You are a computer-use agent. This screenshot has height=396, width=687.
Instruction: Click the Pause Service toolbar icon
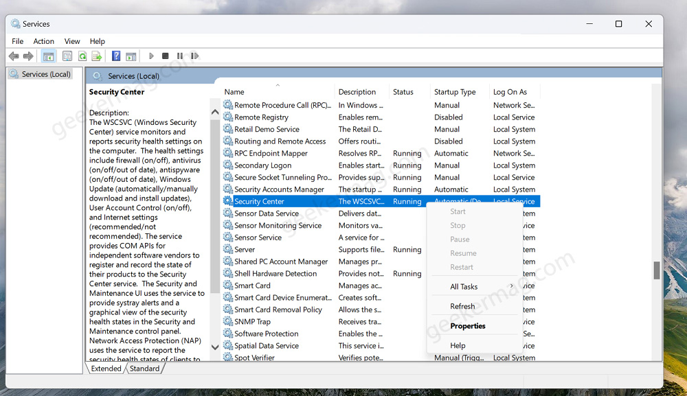[179, 56]
